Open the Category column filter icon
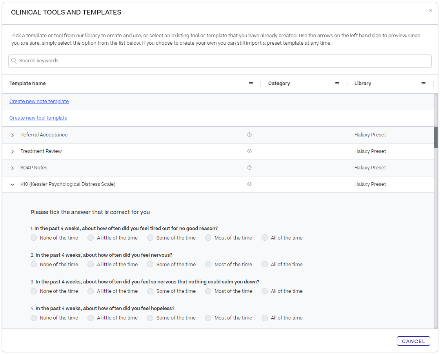The width and height of the screenshot is (440, 354). pyautogui.click(x=337, y=84)
